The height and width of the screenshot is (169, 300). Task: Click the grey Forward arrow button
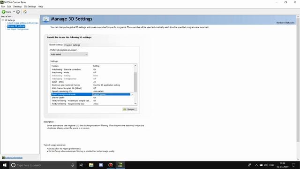pos(18,12)
